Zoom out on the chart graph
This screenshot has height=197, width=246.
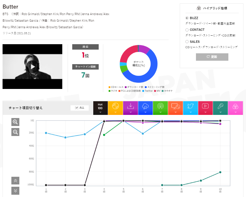pyautogui.click(x=15, y=132)
